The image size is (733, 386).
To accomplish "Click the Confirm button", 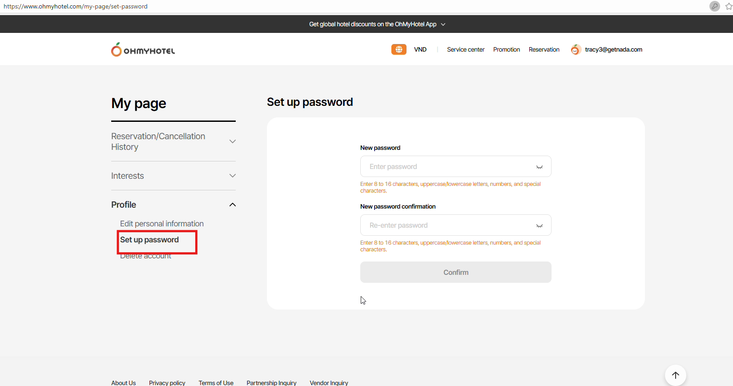I will click(455, 272).
